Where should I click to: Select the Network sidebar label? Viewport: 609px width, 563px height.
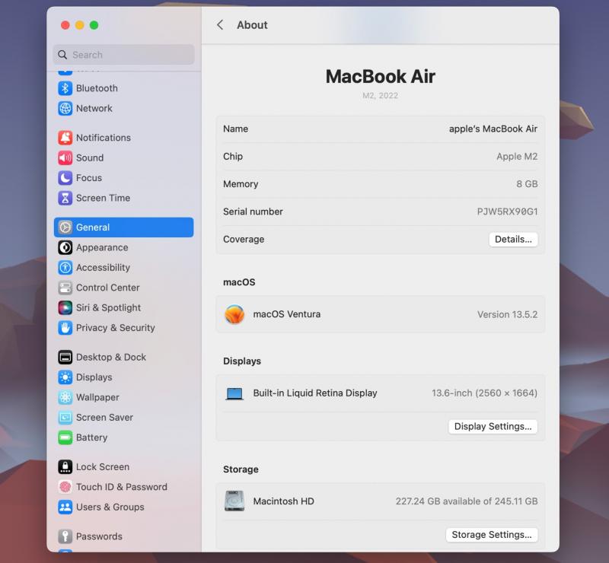click(x=94, y=108)
